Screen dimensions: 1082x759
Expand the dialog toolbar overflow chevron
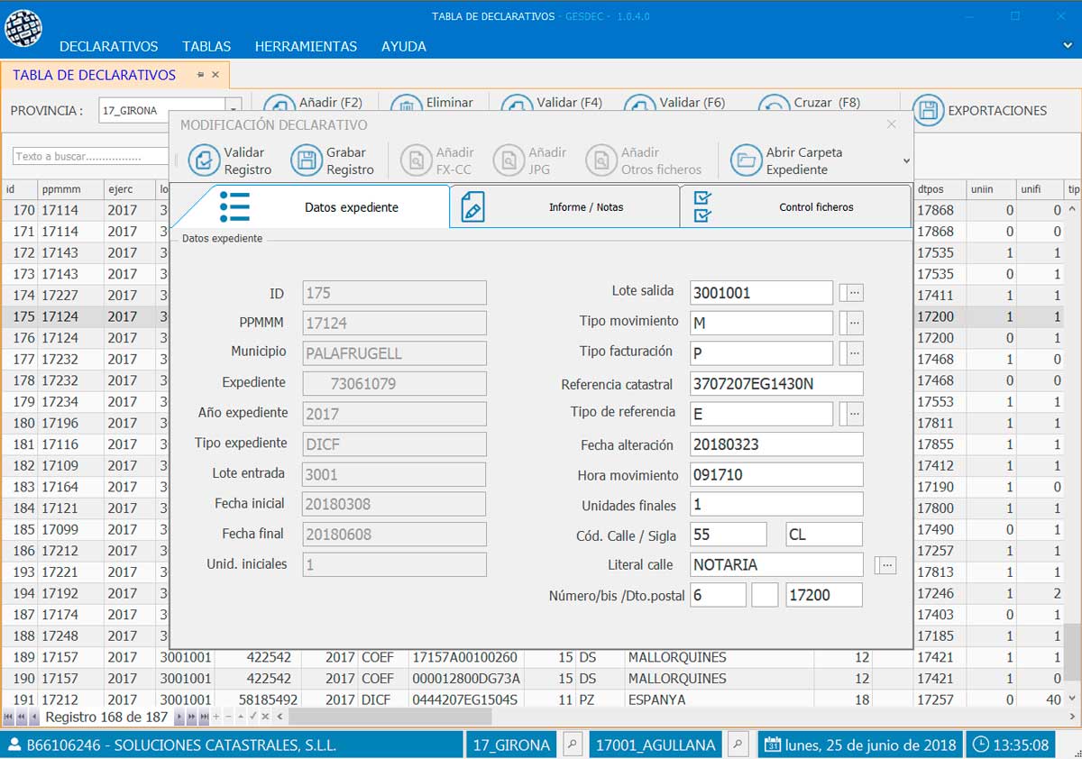(905, 160)
